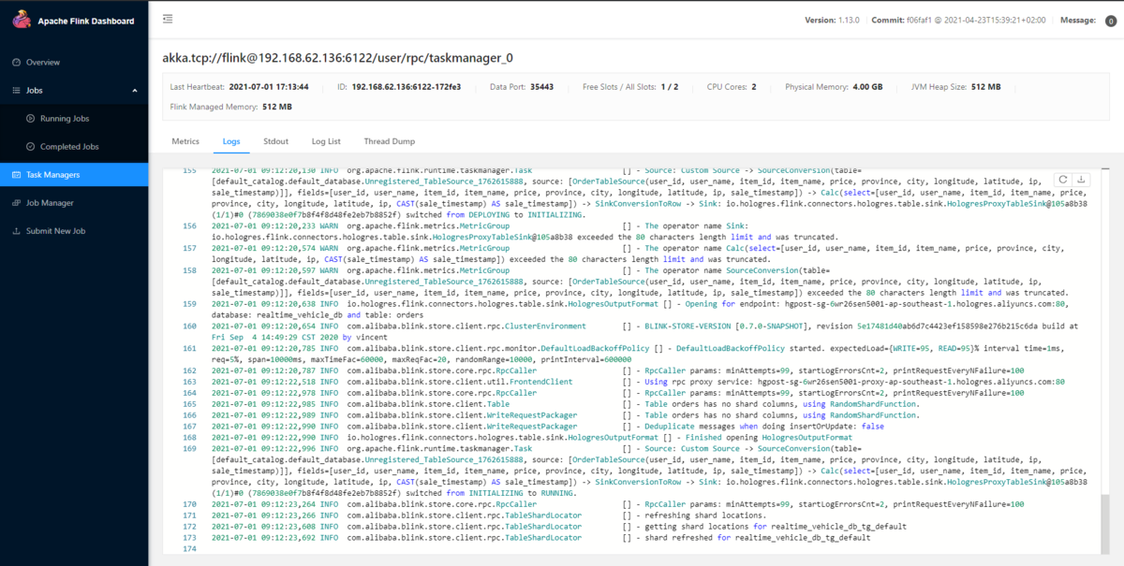The height and width of the screenshot is (566, 1124).
Task: Click the Last Heartbeat timestamp value
Action: tap(268, 87)
